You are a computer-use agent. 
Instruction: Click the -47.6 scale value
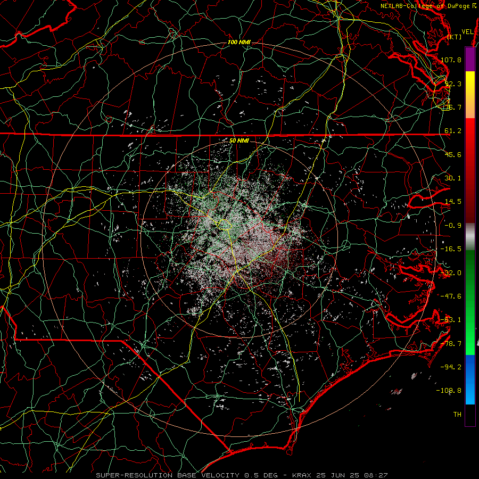tap(451, 296)
